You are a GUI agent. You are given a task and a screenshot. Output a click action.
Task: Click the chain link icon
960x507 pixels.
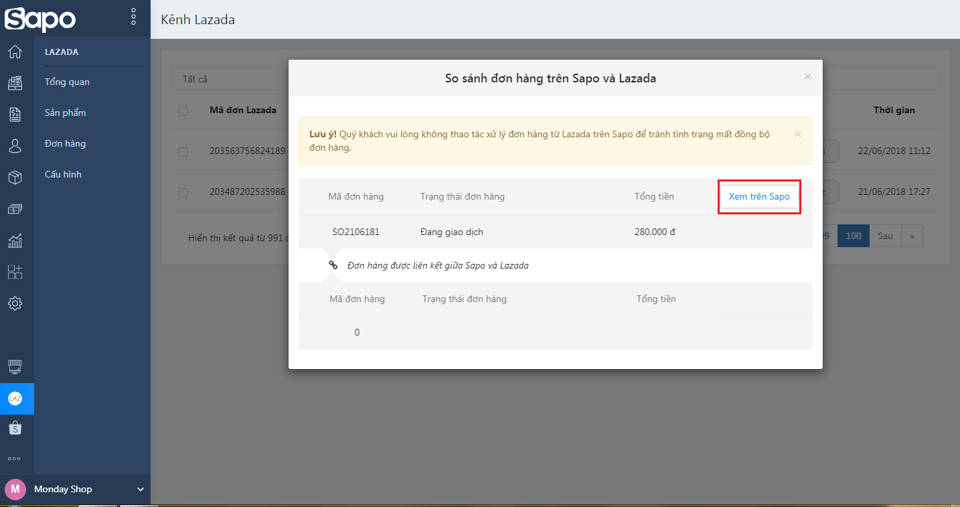point(333,265)
